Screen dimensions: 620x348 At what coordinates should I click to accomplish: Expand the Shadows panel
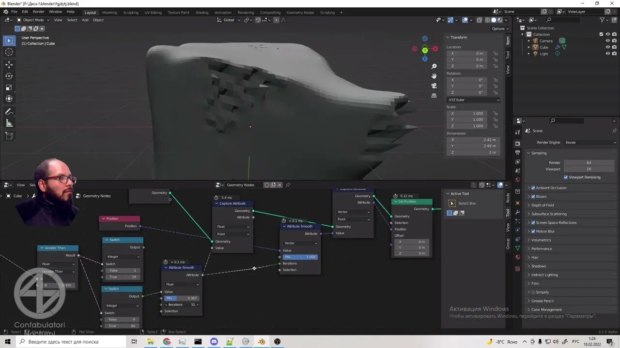[538, 266]
